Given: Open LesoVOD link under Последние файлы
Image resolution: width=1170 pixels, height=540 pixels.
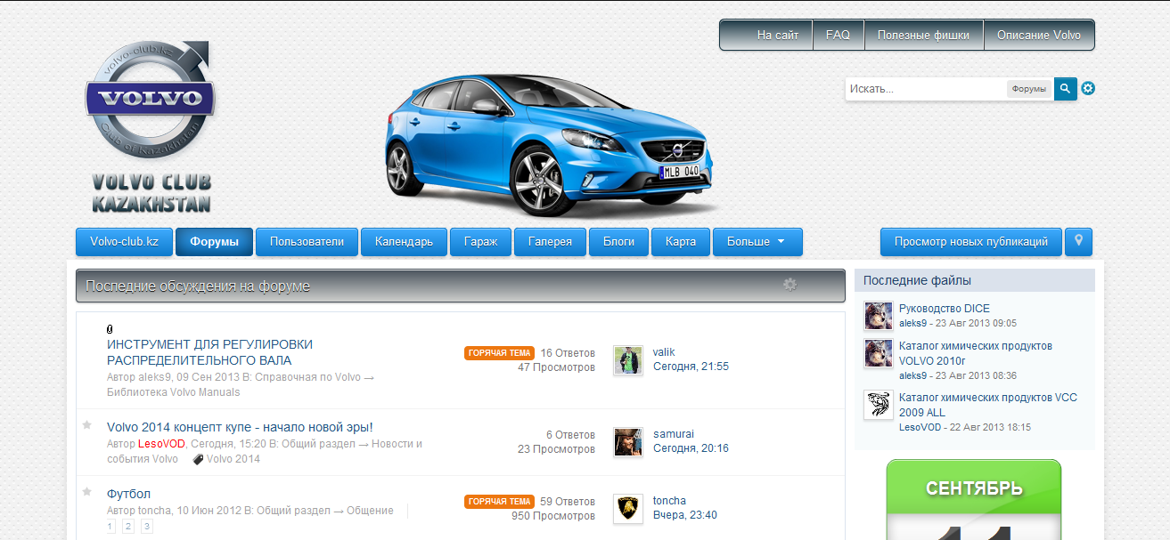Looking at the screenshot, I should tap(920, 427).
